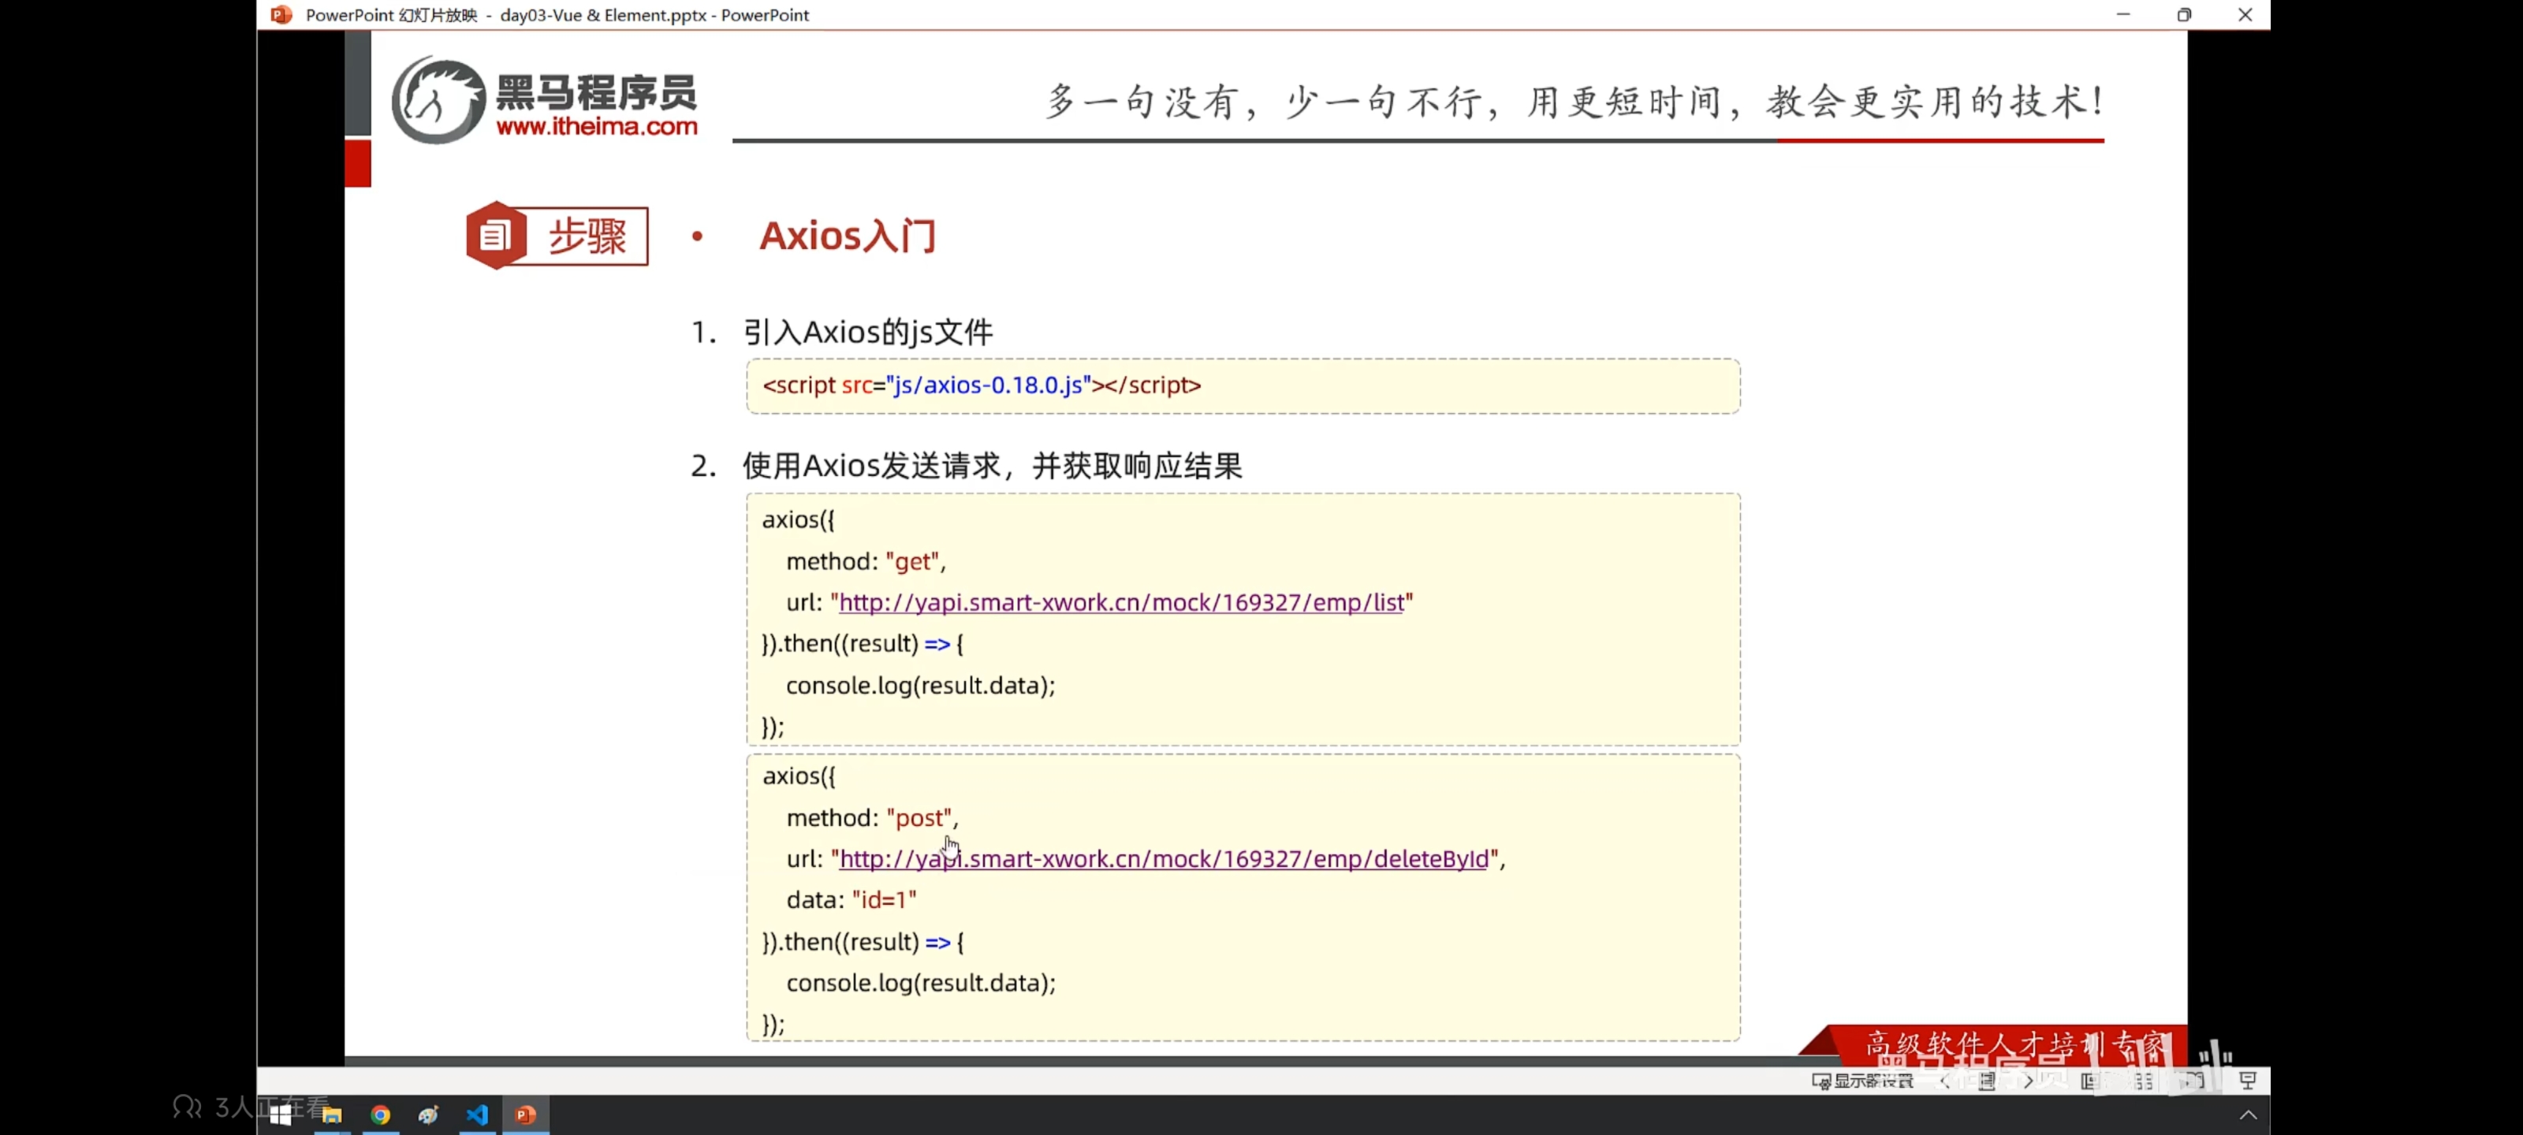The height and width of the screenshot is (1135, 2523).
Task: Click the 步骤 steps badge
Action: [557, 236]
